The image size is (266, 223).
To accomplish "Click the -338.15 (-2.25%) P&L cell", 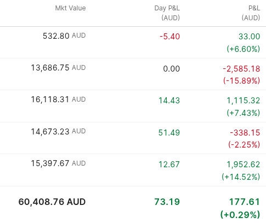I will click(x=244, y=138).
